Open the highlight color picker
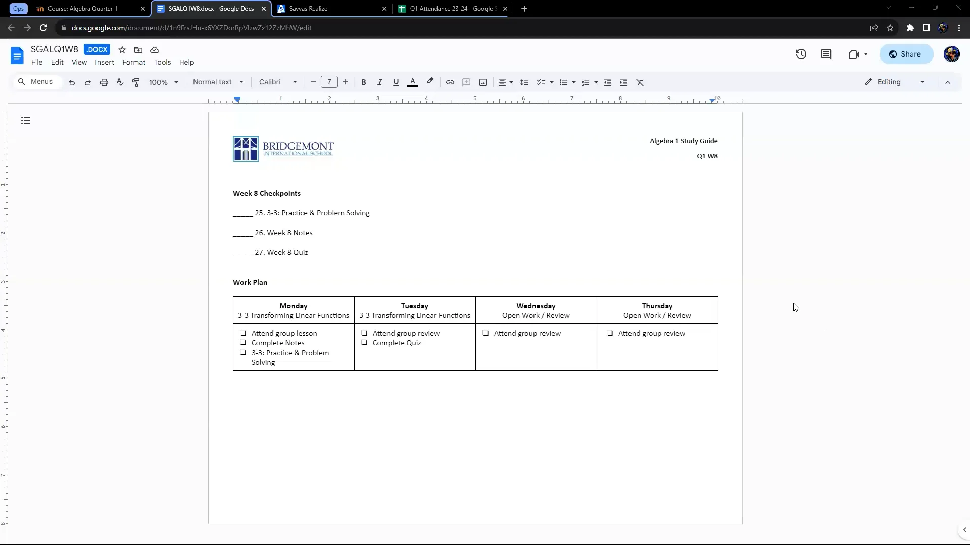 pos(430,82)
